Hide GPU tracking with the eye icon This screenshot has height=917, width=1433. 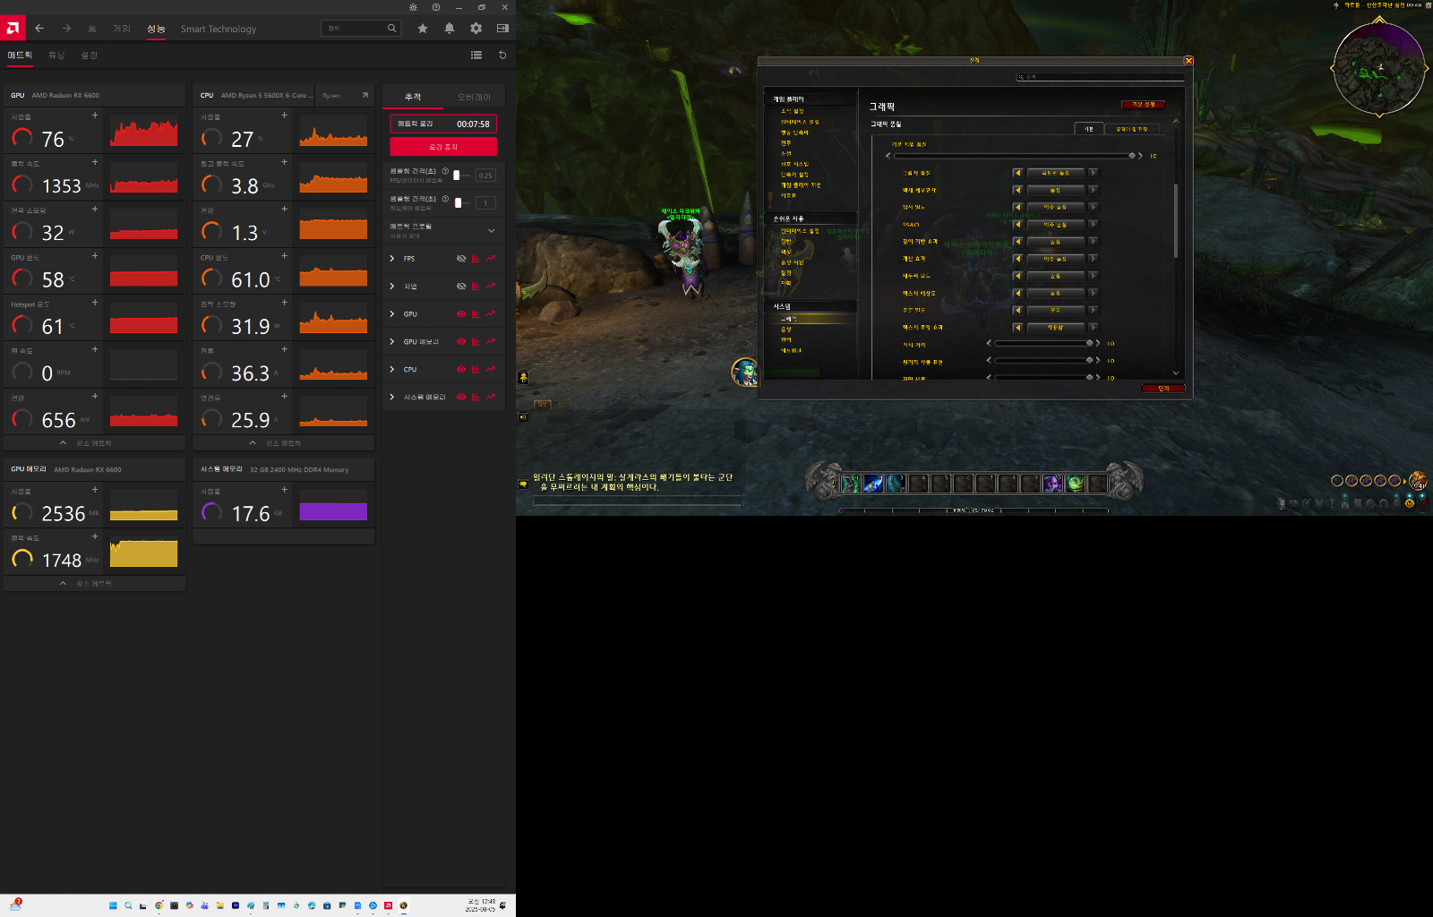[461, 314]
